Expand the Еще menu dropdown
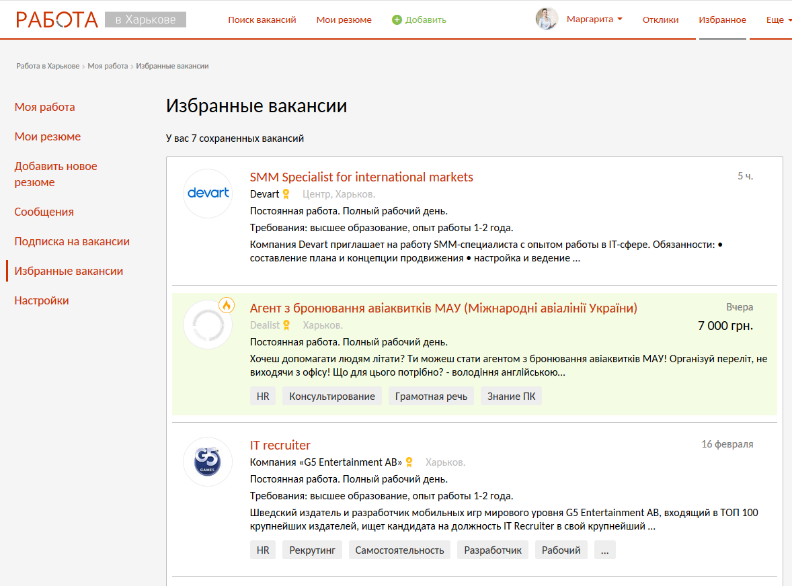This screenshot has height=586, width=792. (x=775, y=20)
